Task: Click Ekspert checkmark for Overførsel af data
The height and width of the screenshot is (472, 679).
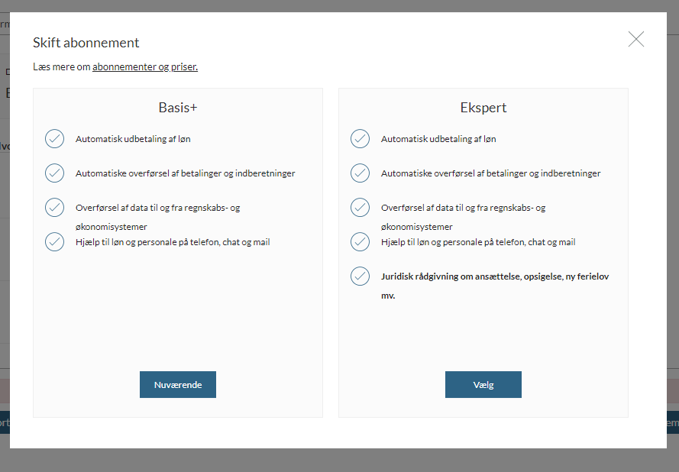Action: click(x=360, y=208)
